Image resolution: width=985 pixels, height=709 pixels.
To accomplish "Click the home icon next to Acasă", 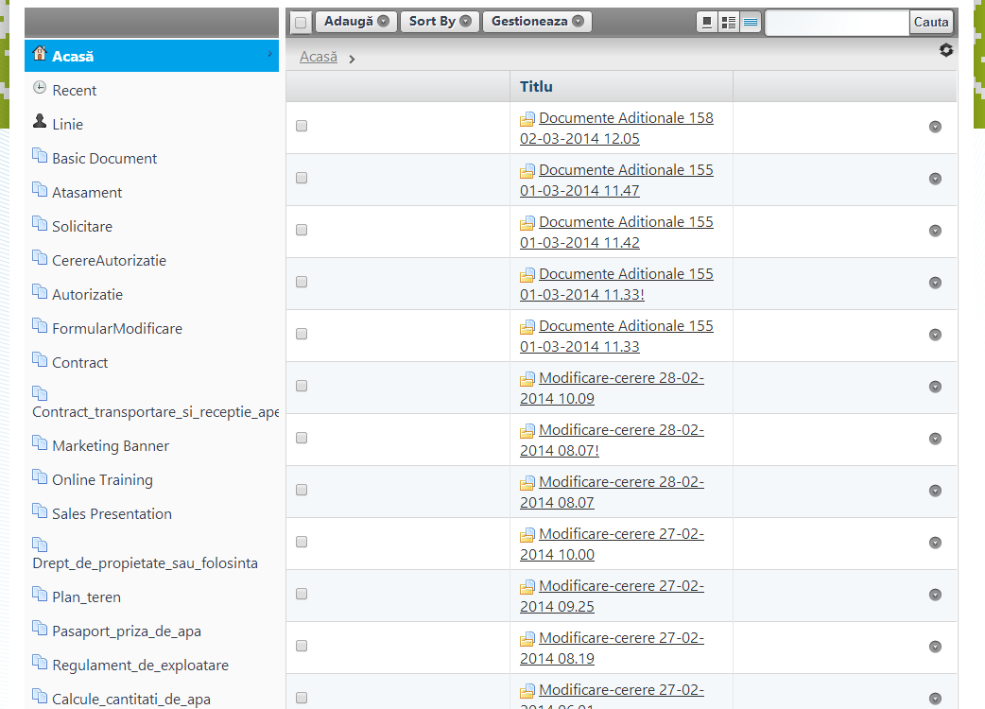I will pos(40,54).
